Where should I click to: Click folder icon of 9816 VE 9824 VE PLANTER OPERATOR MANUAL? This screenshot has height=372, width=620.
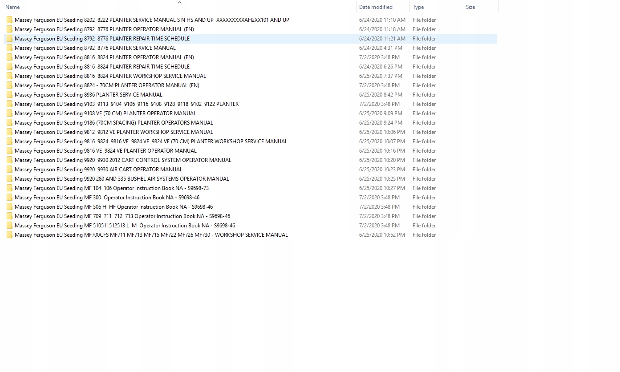point(9,151)
